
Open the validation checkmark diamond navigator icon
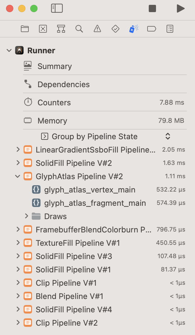[115, 29]
